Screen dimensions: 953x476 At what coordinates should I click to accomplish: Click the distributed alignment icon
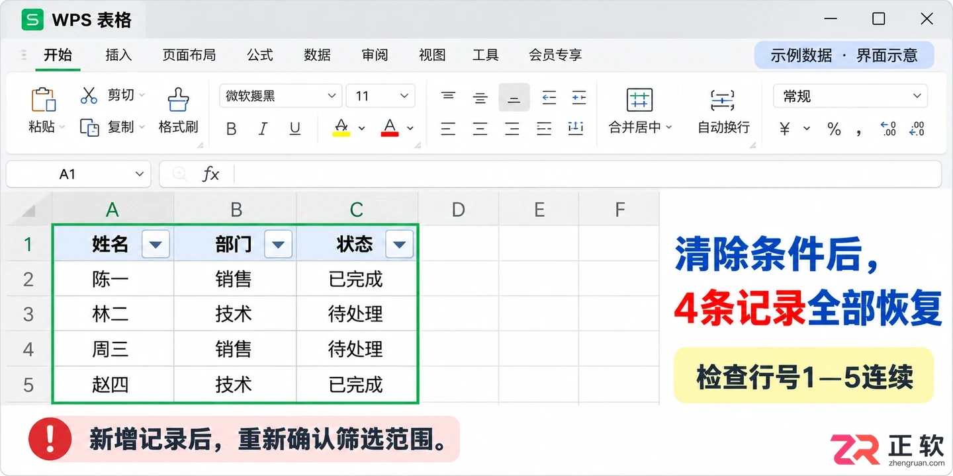coord(576,128)
